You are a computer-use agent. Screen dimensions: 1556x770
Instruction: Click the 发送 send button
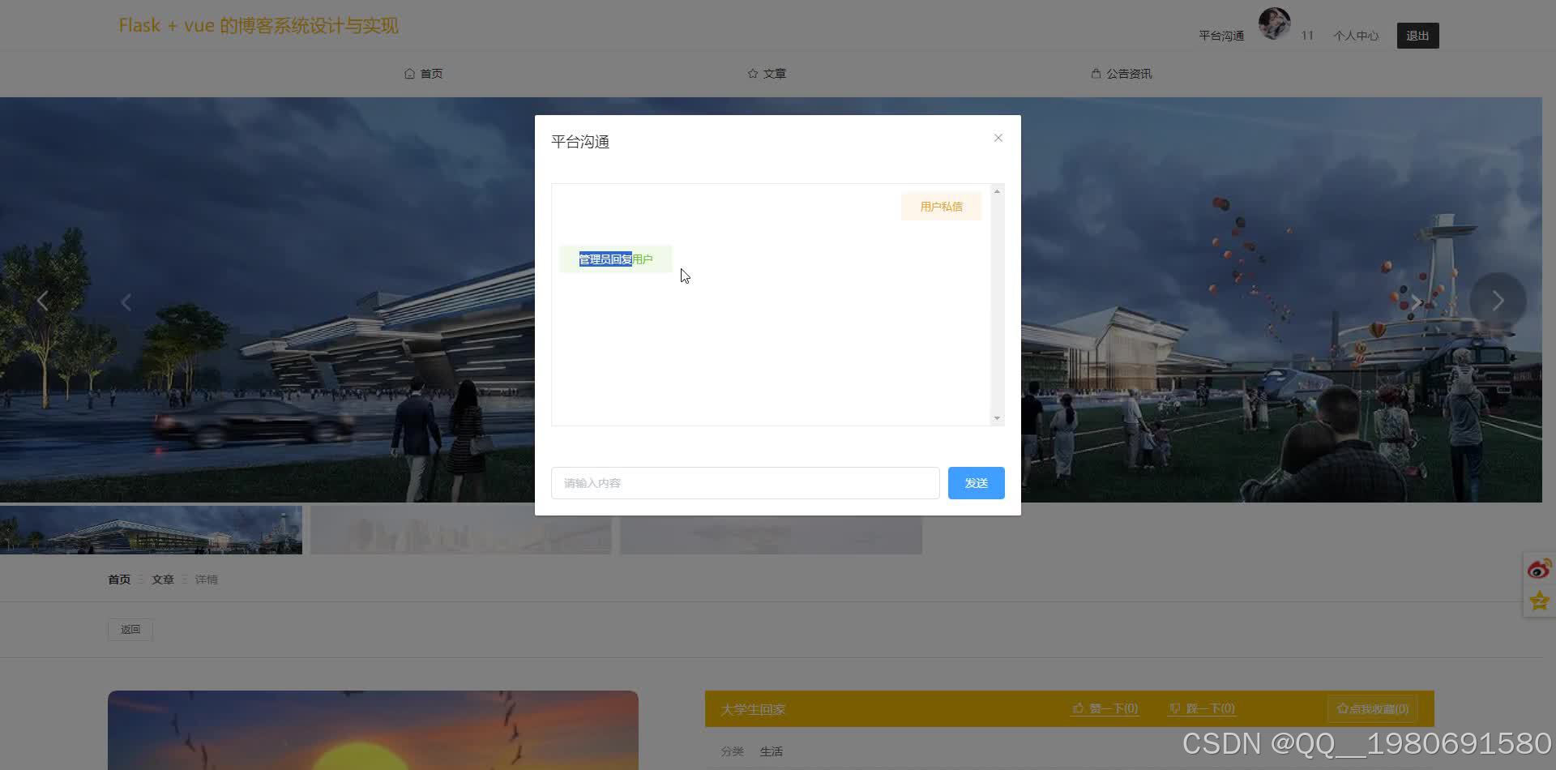point(976,483)
